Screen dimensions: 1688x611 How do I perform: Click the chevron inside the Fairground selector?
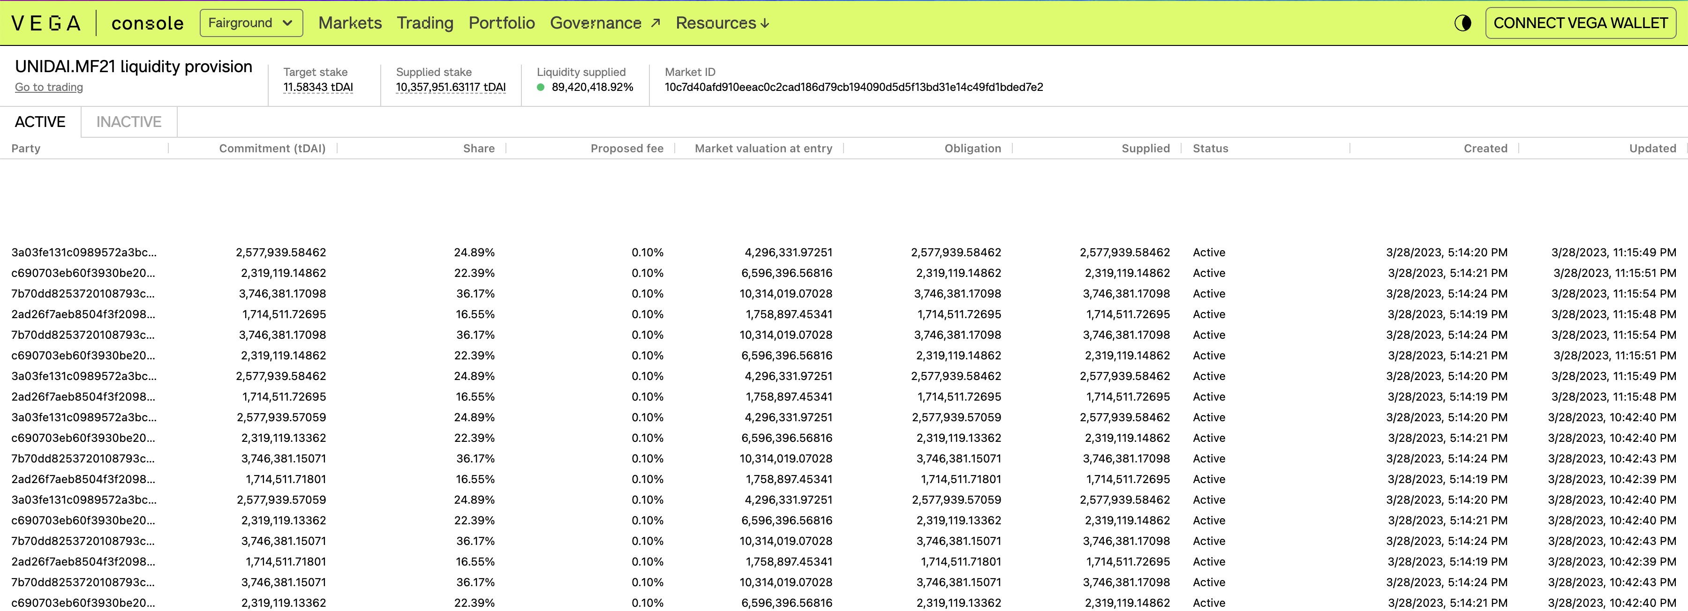point(288,23)
